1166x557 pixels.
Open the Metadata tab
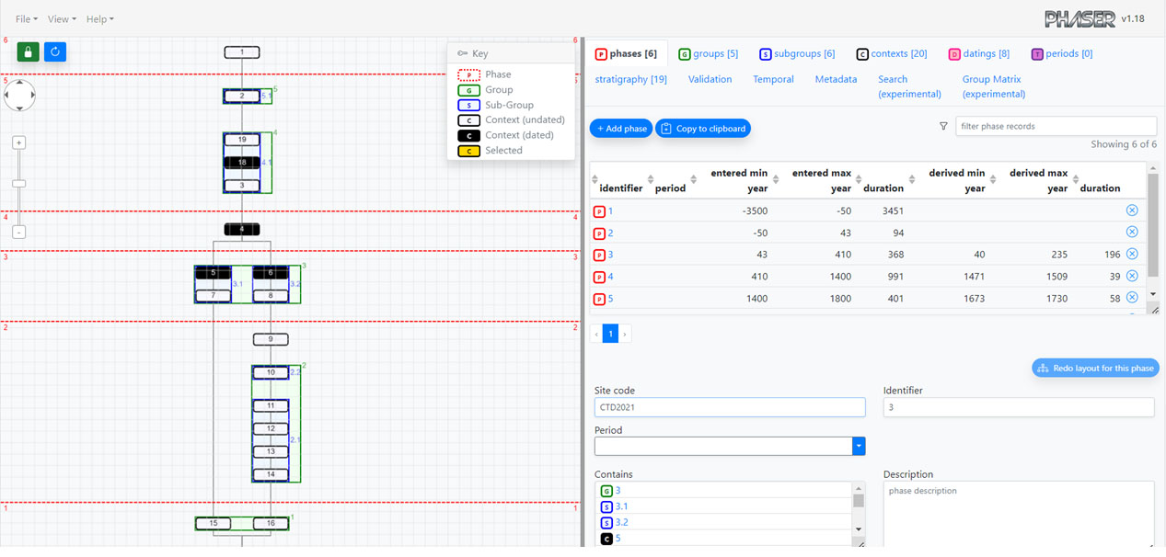(x=836, y=79)
